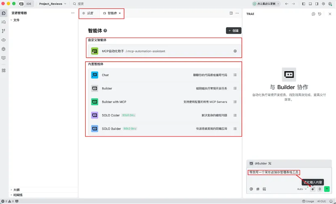Select the SOLO Coder agent row
Screen dimensions: 336x204
pyautogui.click(x=165, y=115)
